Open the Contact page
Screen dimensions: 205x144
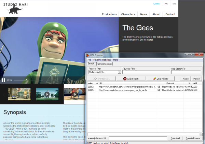(170, 14)
